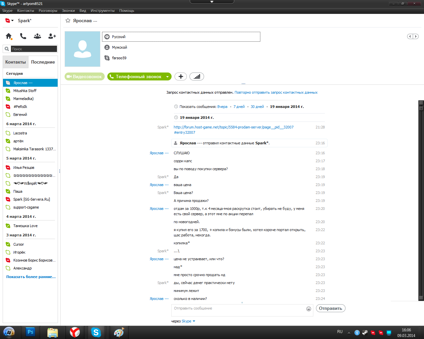
Task: Open the Контакты menu
Action: click(26, 11)
